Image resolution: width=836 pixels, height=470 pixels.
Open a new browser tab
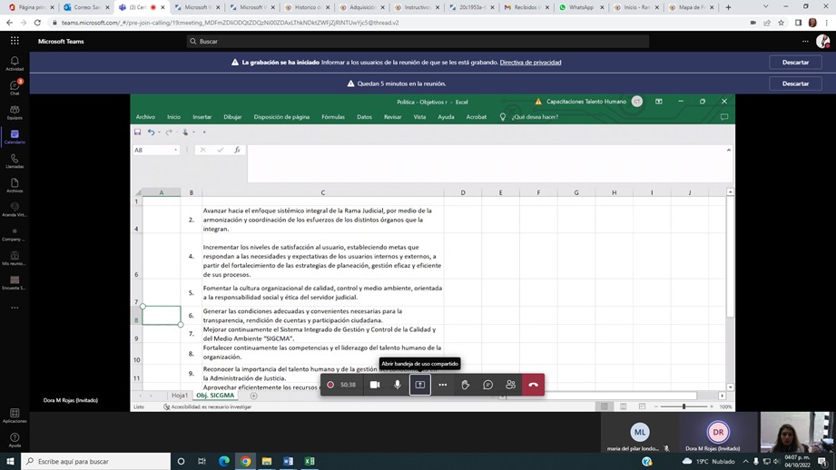[728, 7]
